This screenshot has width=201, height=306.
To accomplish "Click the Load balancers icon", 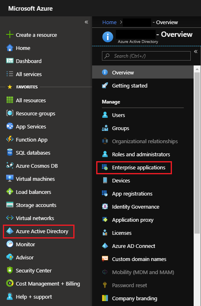I will 9,191.
